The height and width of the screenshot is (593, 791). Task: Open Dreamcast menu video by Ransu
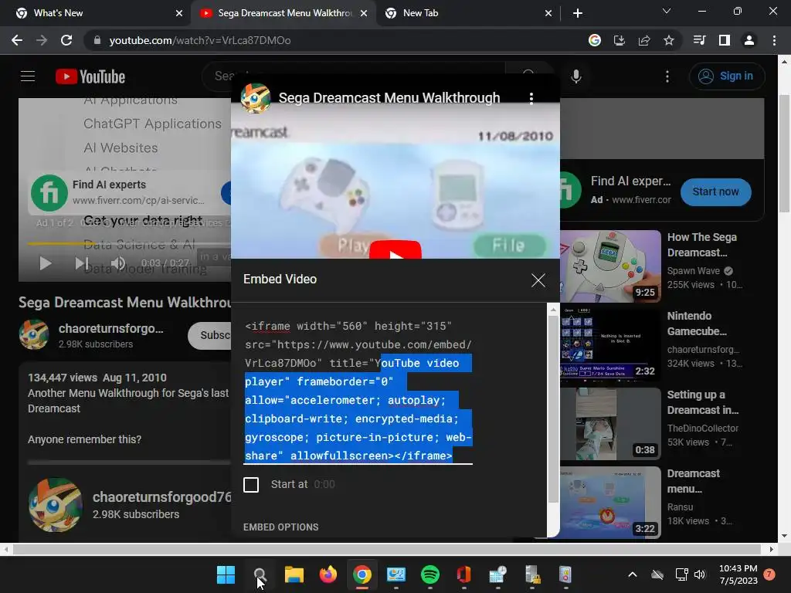610,503
